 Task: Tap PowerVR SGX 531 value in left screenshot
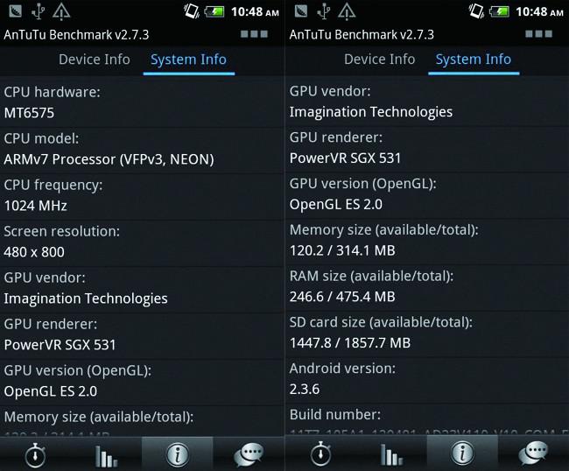pos(60,345)
